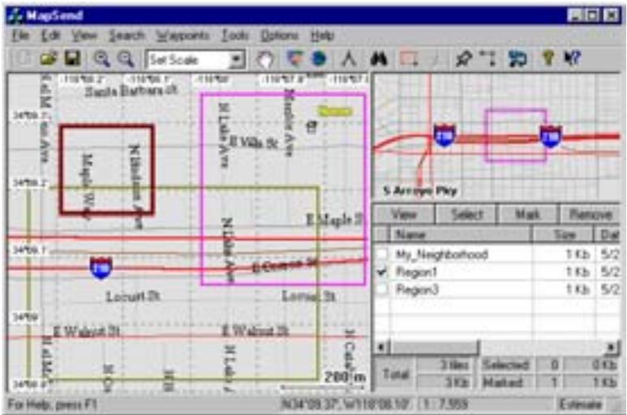Click the region list scrollbar left arrow
Viewport: 627px width, 415px height.
(381, 347)
